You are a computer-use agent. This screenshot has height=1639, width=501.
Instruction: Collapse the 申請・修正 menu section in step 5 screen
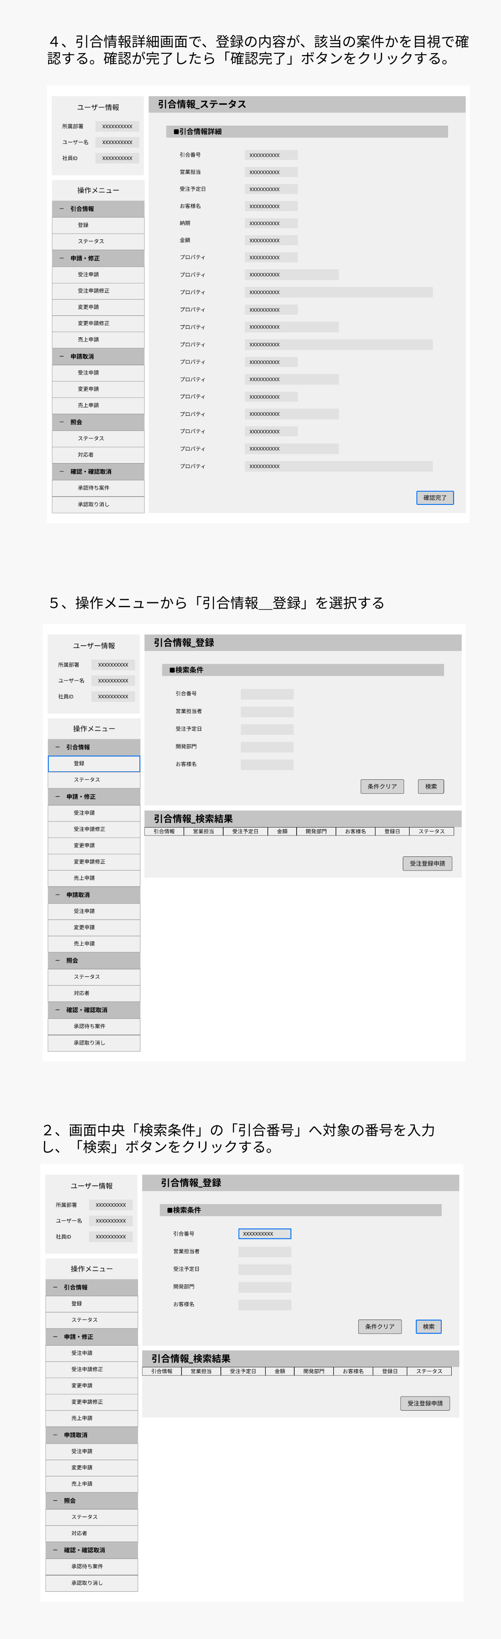point(58,797)
